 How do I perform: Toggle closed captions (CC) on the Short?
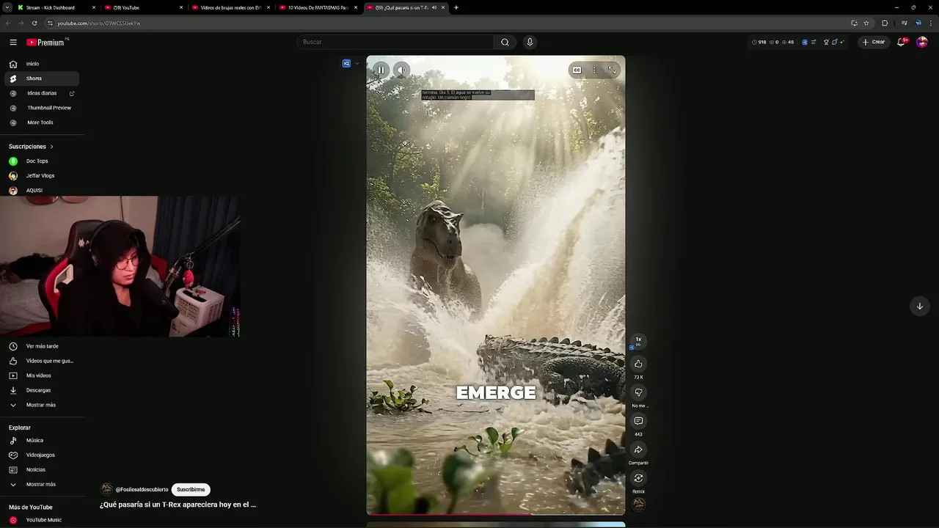click(x=577, y=70)
